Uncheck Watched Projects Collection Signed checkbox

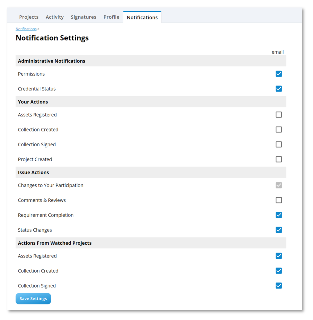(279, 286)
